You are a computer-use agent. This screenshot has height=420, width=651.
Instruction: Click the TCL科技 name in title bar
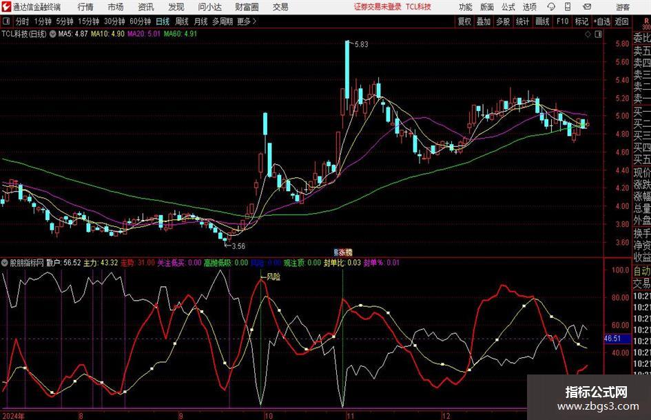pyautogui.click(x=418, y=7)
